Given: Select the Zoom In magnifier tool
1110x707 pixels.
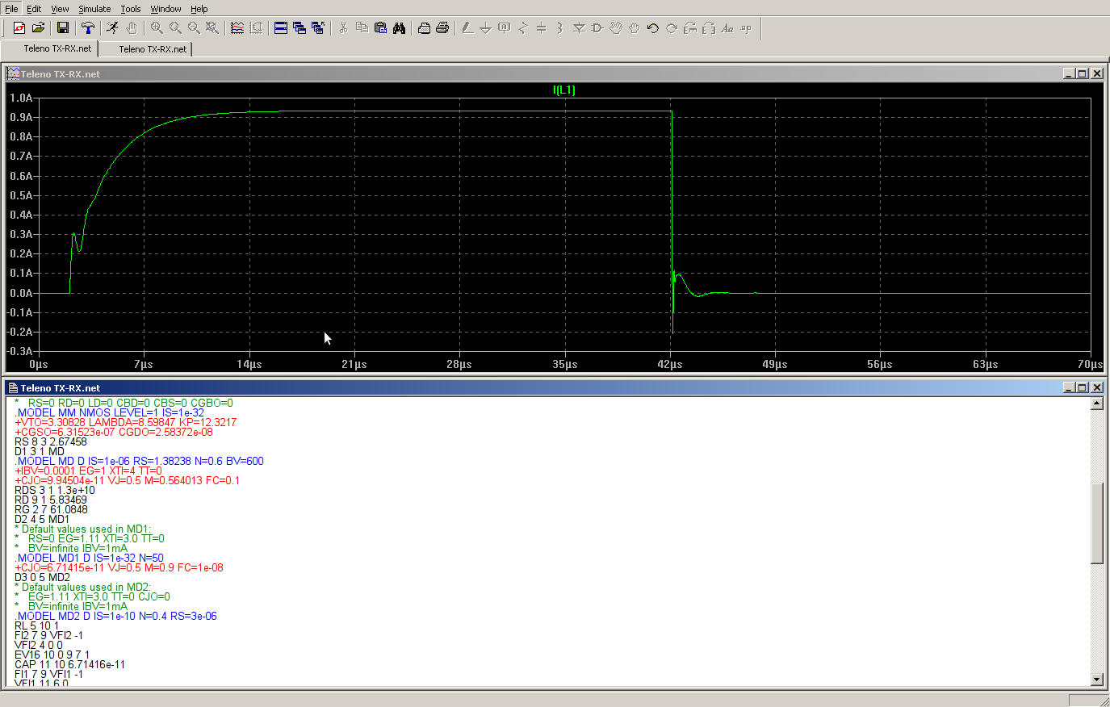Looking at the screenshot, I should 157,28.
